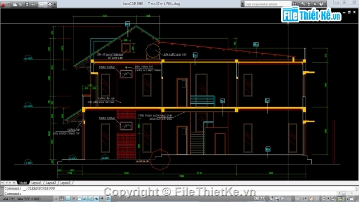Switch to the Layout3 tab
Screen dimensions: 359x202
pyautogui.click(x=65, y=182)
